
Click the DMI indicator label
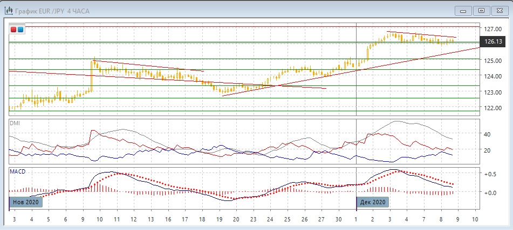tap(15, 123)
